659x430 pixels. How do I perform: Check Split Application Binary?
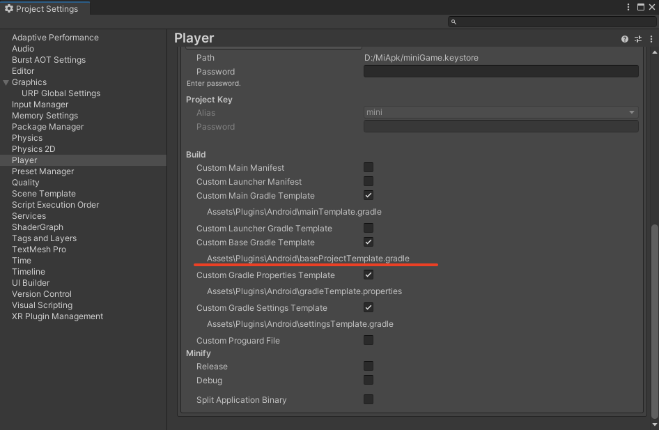[x=368, y=399]
